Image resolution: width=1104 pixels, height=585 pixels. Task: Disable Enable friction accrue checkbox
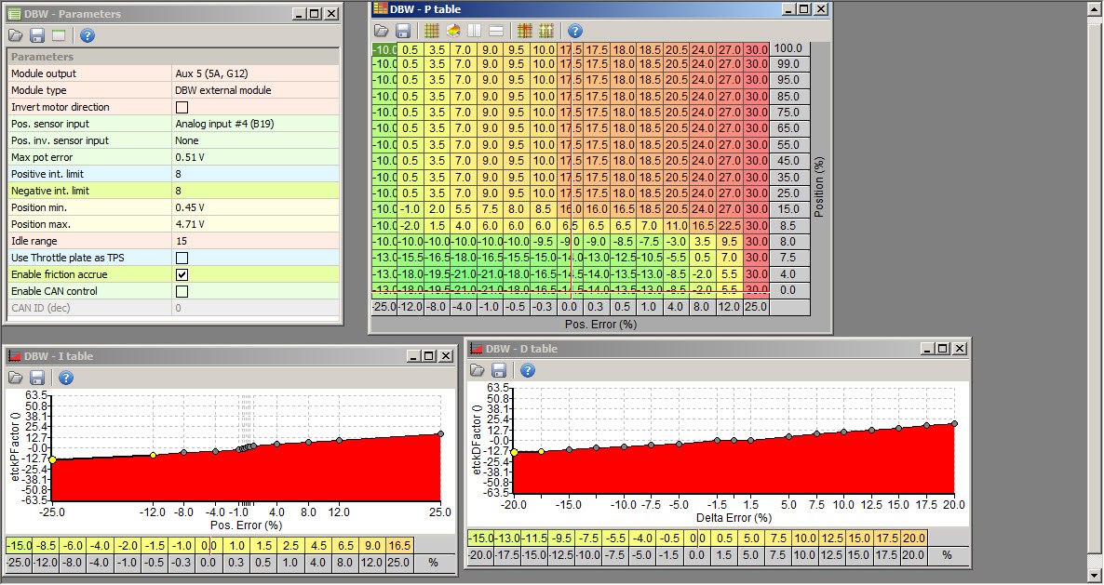coord(182,274)
